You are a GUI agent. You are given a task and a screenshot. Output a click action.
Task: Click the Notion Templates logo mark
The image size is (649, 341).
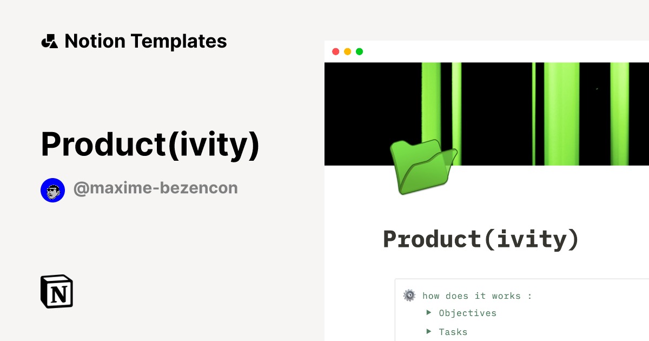pyautogui.click(x=50, y=41)
